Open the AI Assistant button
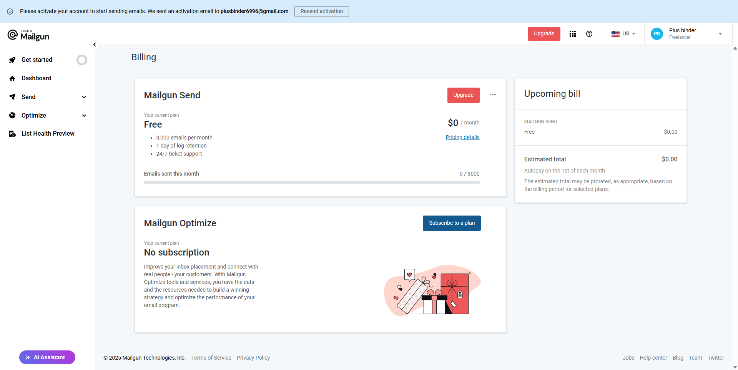This screenshot has width=738, height=370. click(x=47, y=357)
